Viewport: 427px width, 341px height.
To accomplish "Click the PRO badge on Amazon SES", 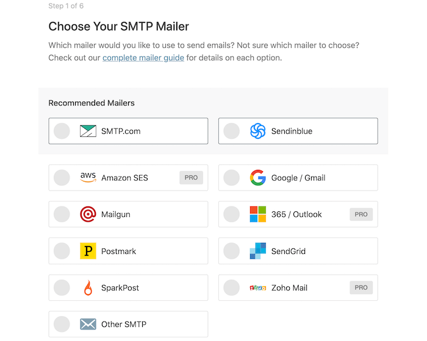I will (x=191, y=178).
